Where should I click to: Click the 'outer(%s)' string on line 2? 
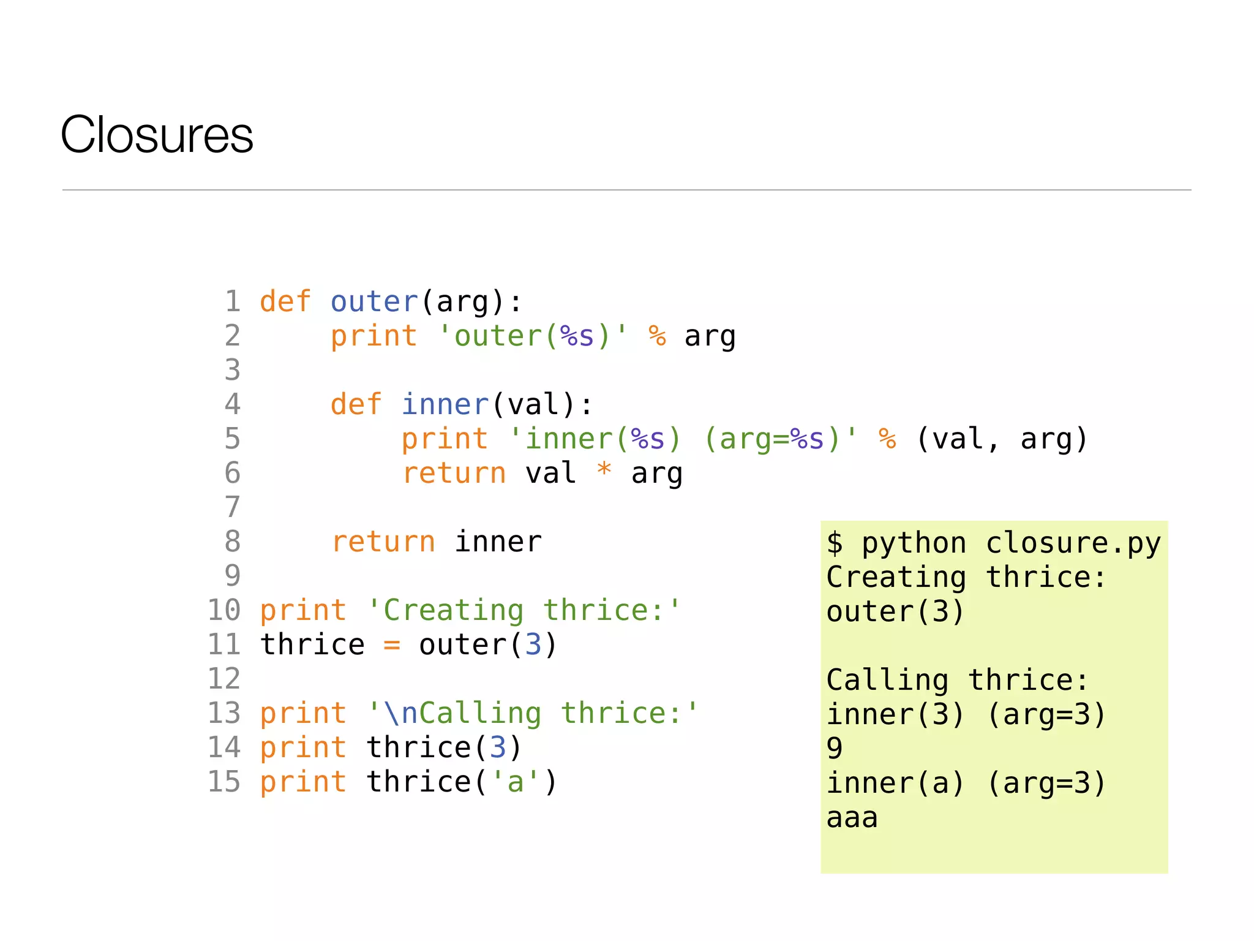coord(533,336)
